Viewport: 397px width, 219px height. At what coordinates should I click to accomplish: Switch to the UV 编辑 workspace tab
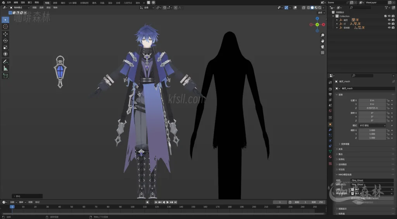(72, 3)
